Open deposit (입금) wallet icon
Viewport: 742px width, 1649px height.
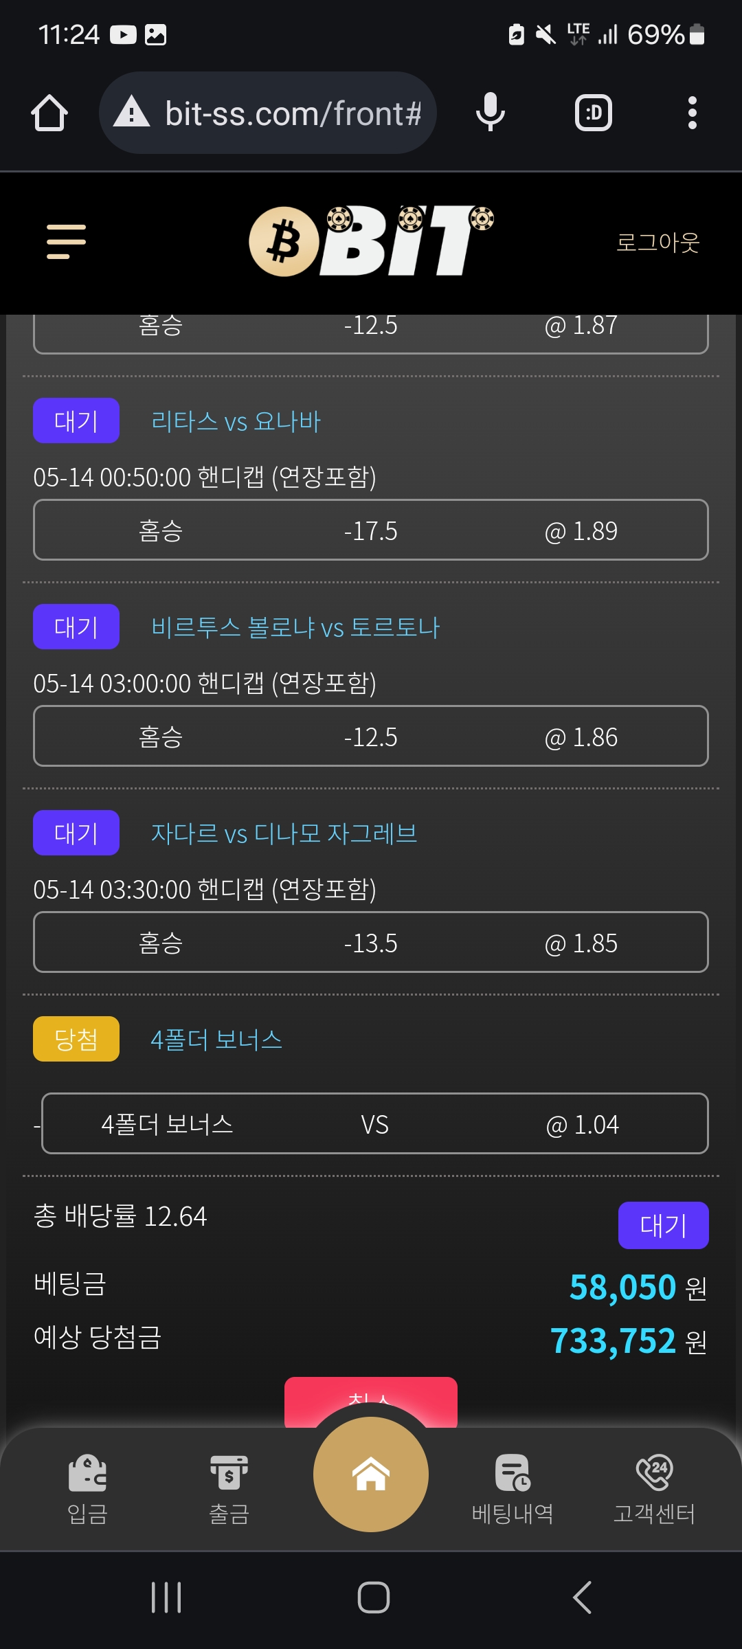(x=87, y=1488)
